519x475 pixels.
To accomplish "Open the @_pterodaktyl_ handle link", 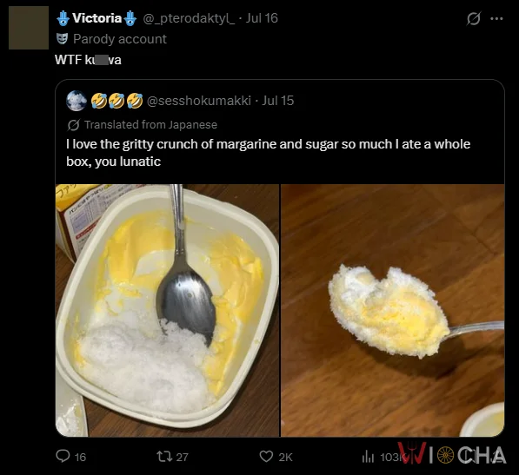I will [189, 18].
